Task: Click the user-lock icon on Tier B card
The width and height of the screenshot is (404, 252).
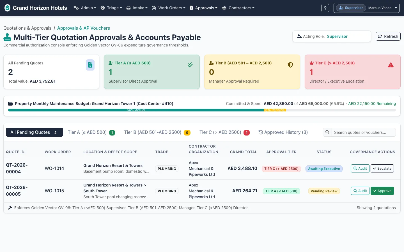Action: point(212,63)
